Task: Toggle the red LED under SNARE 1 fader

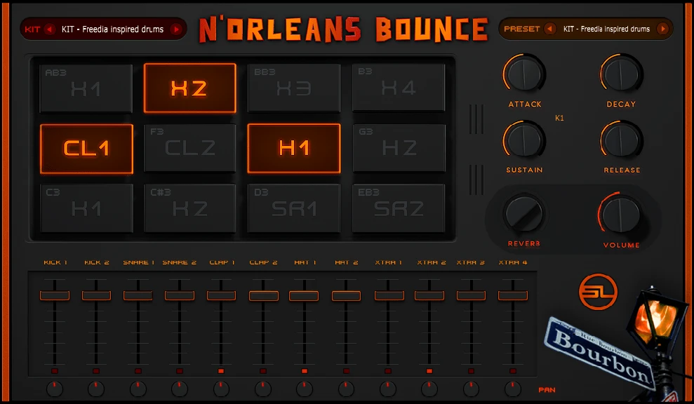Action: 138,371
